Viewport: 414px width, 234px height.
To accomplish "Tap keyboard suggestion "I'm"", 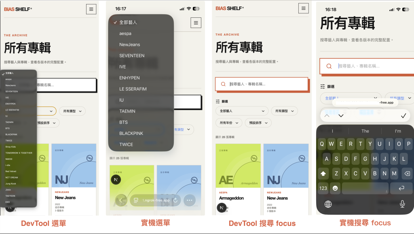I will pyautogui.click(x=398, y=131).
